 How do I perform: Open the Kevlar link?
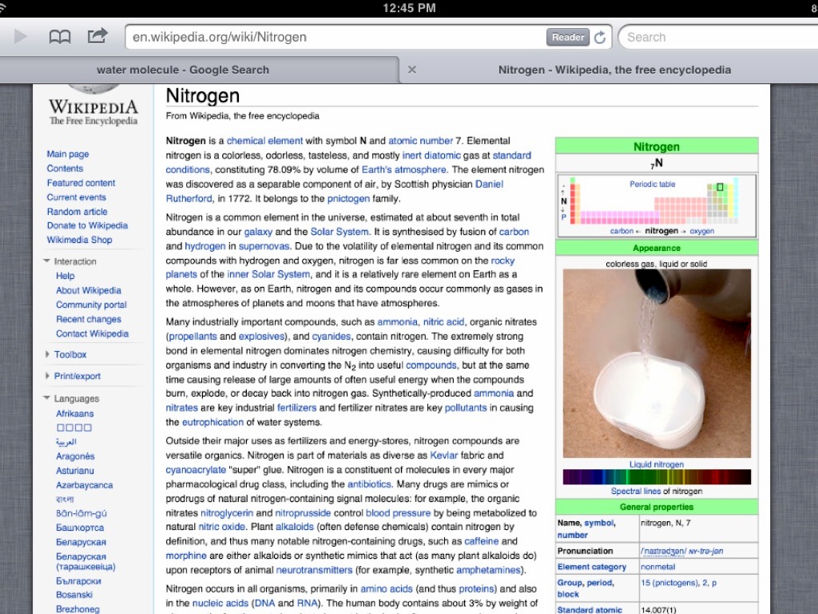[x=443, y=455]
